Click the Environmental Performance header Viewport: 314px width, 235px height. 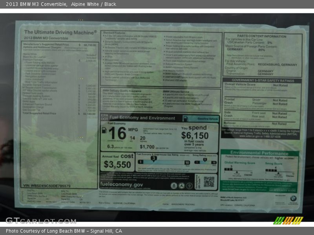[259, 153]
